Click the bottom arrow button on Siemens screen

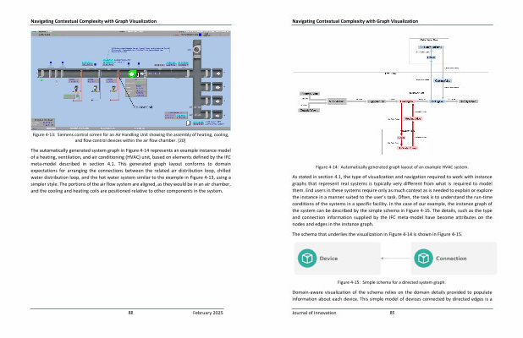216,112
